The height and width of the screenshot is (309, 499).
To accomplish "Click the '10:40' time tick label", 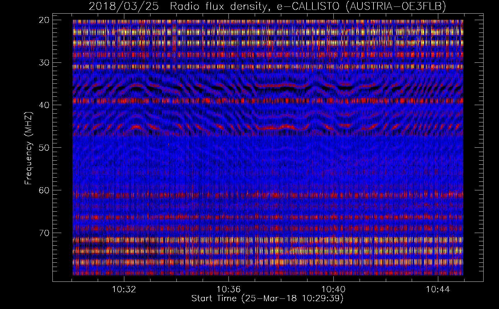I will (333, 290).
